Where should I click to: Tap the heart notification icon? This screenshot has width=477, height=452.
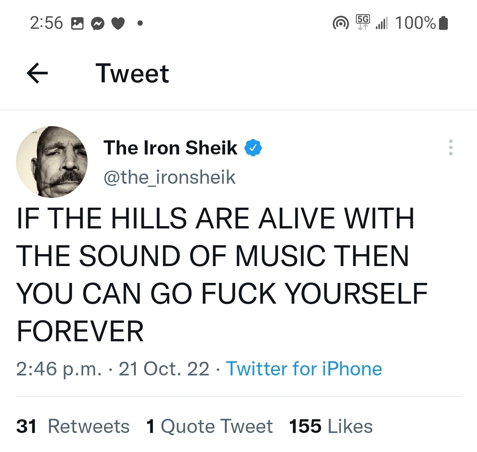(117, 23)
